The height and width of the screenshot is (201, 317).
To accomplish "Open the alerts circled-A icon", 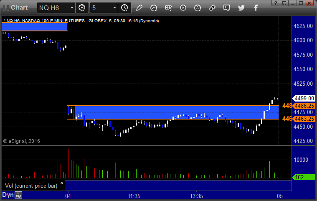I will click(x=197, y=8).
